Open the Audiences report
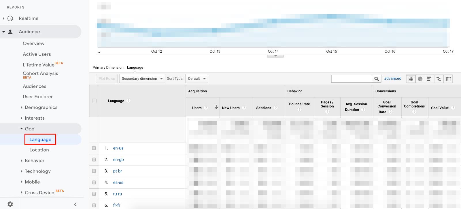This screenshot has width=461, height=209. pyautogui.click(x=35, y=86)
